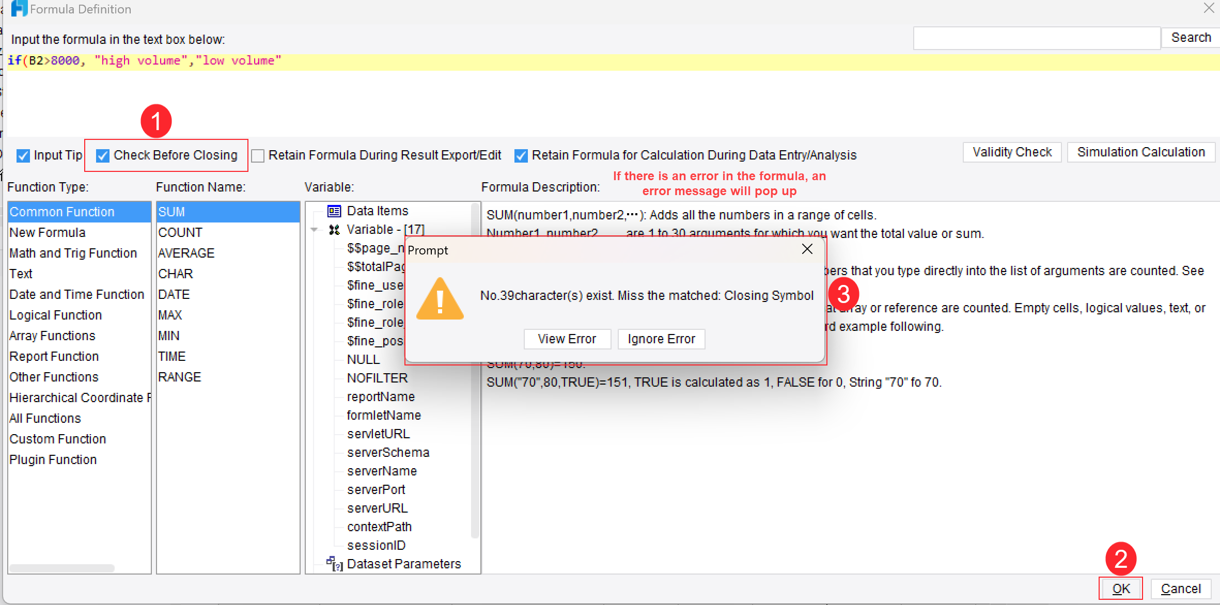Select Text function type

[79, 274]
